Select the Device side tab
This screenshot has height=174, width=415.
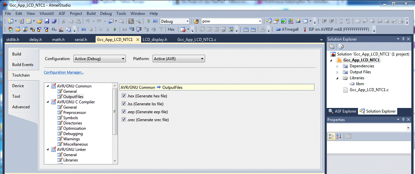coord(18,86)
